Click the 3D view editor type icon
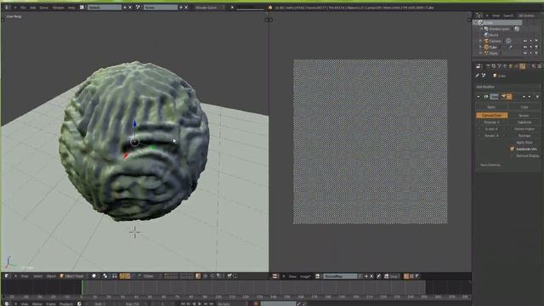This screenshot has height=306, width=544. pyautogui.click(x=7, y=276)
